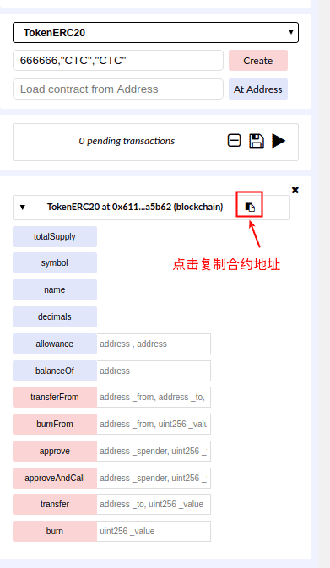This screenshot has width=330, height=568.
Task: Click the approve button
Action: pos(55,451)
